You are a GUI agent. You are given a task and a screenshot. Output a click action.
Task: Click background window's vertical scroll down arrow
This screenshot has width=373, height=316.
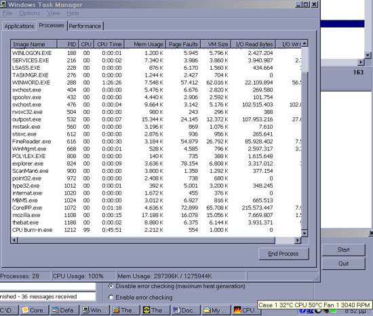pyautogui.click(x=368, y=56)
